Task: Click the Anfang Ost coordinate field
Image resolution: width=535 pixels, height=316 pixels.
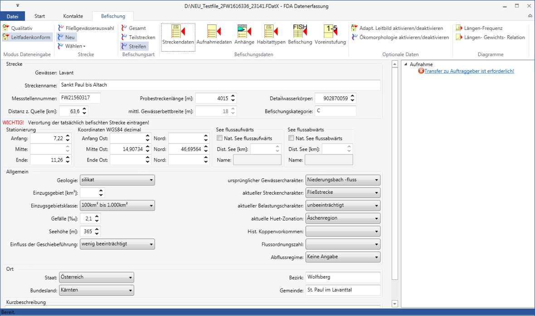Action: 127,138
